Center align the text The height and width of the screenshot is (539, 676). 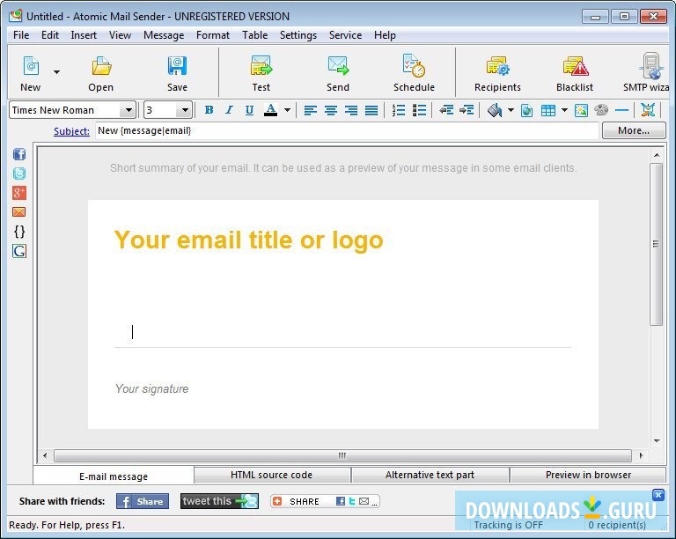pyautogui.click(x=331, y=110)
